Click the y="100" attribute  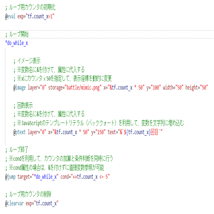154,88
